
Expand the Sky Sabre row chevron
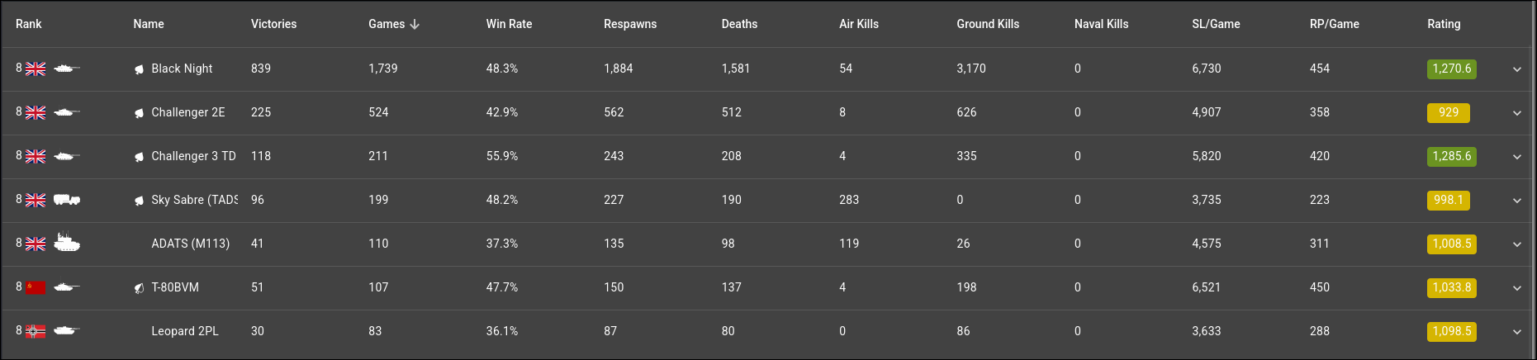[1516, 201]
